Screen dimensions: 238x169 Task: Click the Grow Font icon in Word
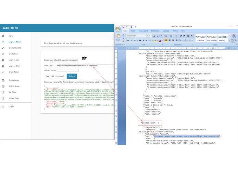(x=154, y=36)
